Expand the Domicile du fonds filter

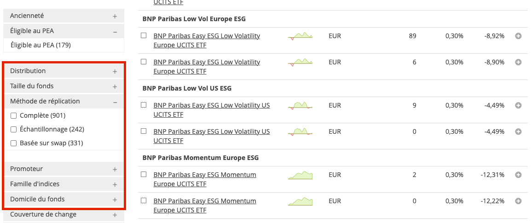[x=115, y=200]
